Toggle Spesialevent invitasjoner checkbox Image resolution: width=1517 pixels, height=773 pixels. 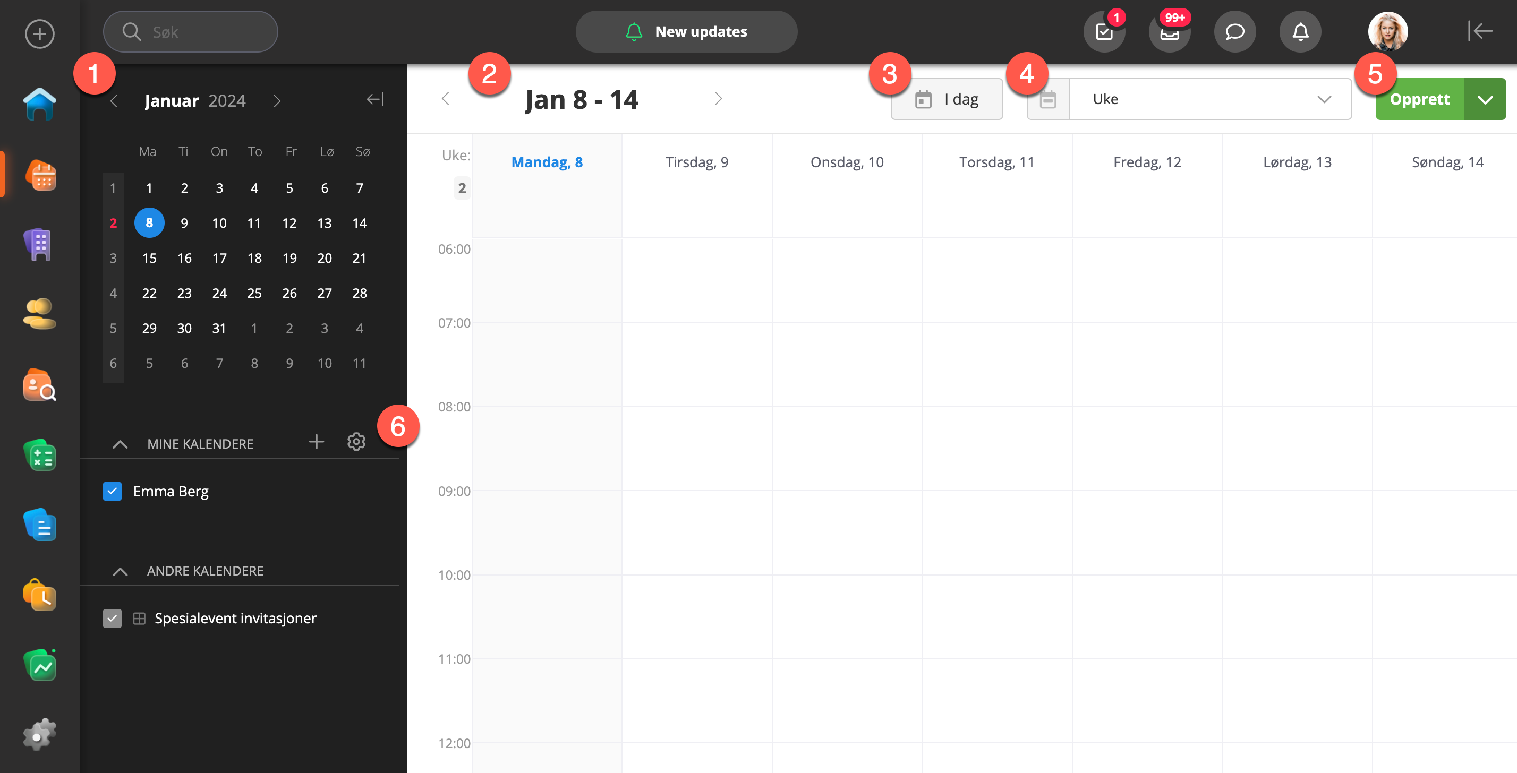click(113, 618)
